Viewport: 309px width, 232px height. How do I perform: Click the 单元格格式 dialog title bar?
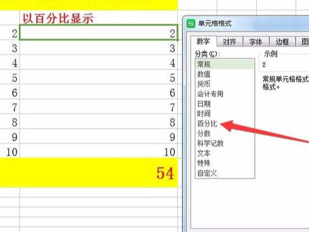247,24
